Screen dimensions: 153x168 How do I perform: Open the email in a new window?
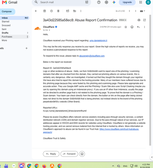coord(144,20)
